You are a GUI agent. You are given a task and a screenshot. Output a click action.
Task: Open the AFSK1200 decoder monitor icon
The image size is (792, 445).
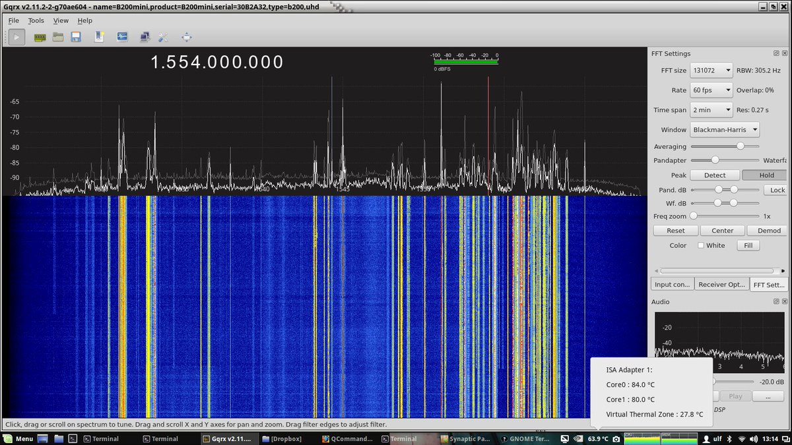click(123, 37)
